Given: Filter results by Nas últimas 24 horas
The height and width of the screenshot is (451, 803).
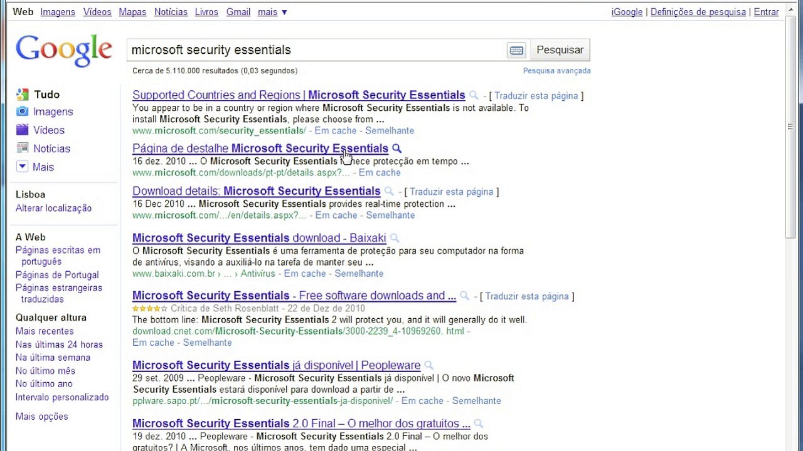Looking at the screenshot, I should coord(59,345).
